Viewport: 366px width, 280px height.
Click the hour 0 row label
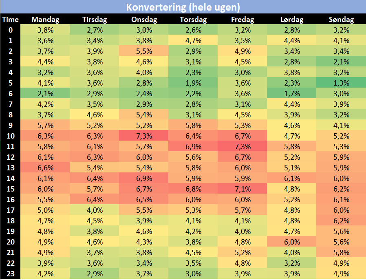[x=10, y=29]
